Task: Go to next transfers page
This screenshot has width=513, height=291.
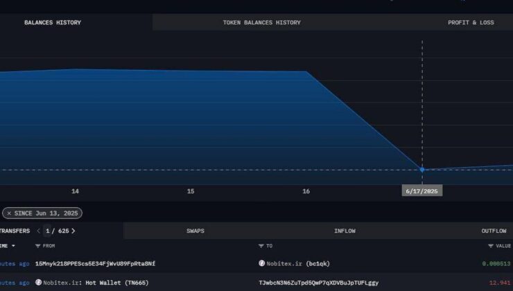Action: click(x=73, y=231)
